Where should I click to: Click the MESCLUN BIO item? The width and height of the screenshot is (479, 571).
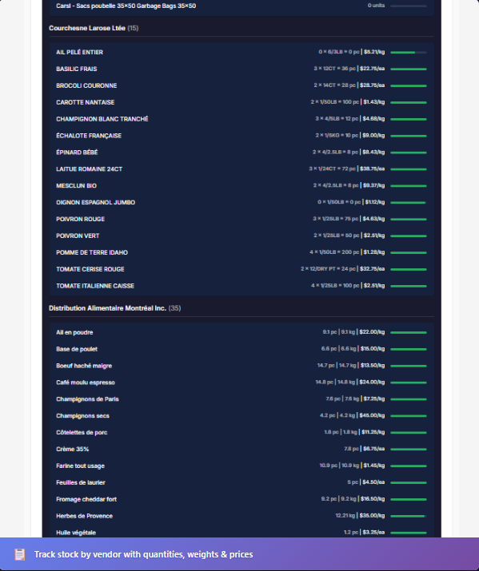tap(241, 186)
